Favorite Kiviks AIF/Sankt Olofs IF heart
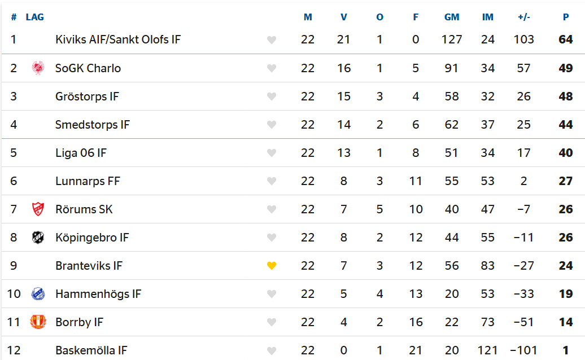Screen dimensions: 585x360 [x=272, y=39]
